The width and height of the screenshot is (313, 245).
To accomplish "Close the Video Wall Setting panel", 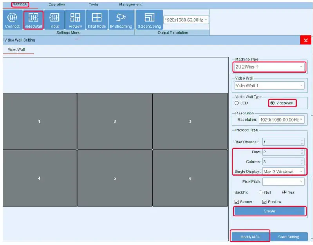I will pyautogui.click(x=306, y=40).
